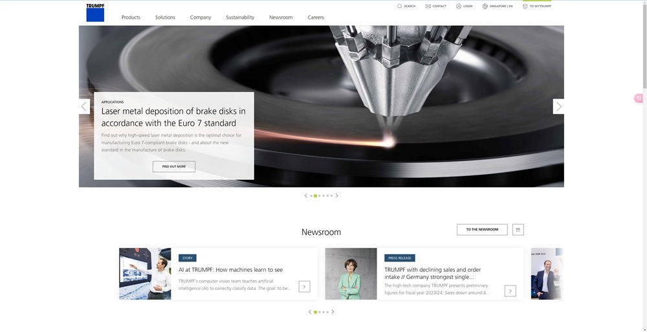
Task: Open the Products menu
Action: 131,17
